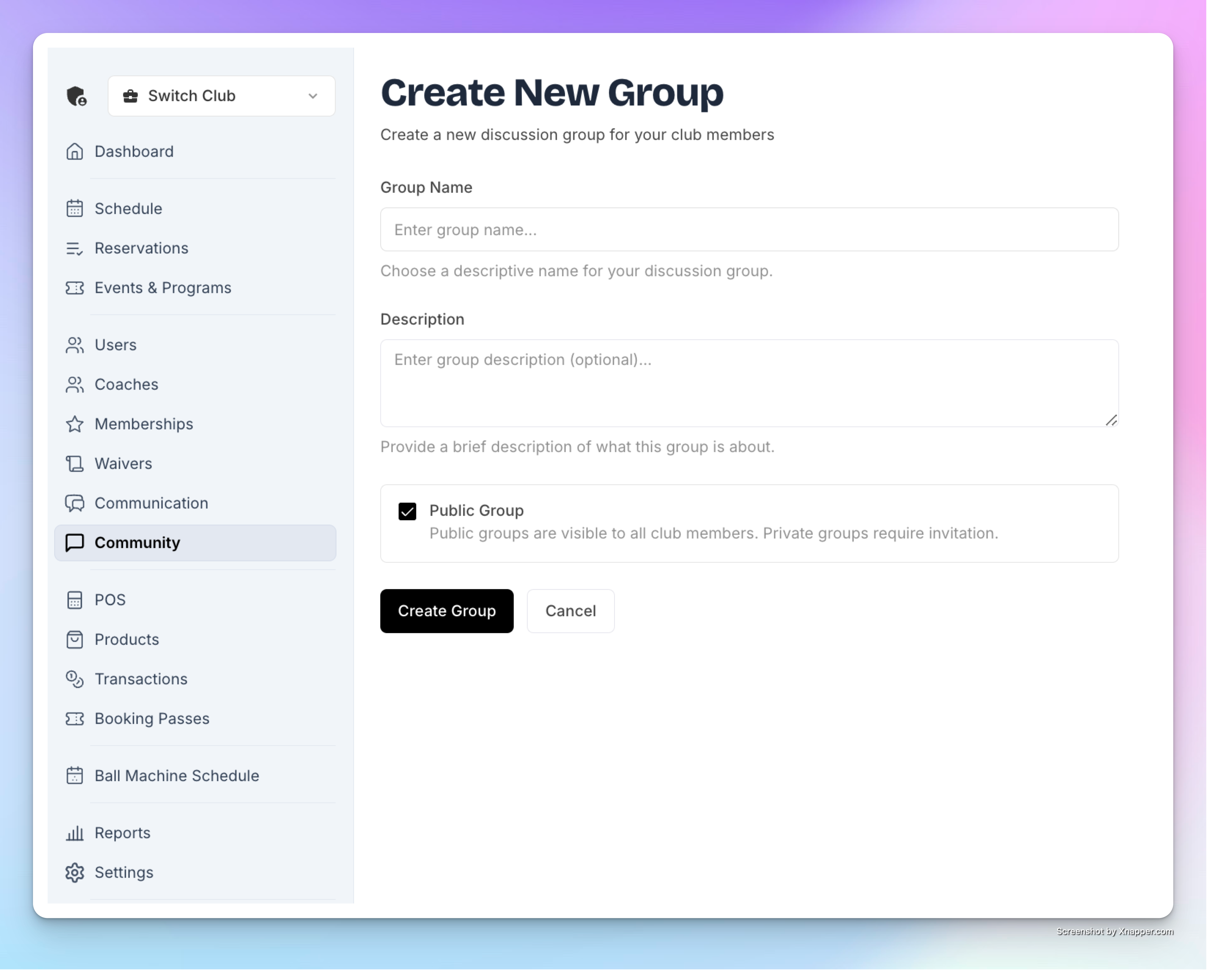Screen dimensions: 1207x970
Task: Open the Coaches label in sidebar
Action: coord(126,385)
